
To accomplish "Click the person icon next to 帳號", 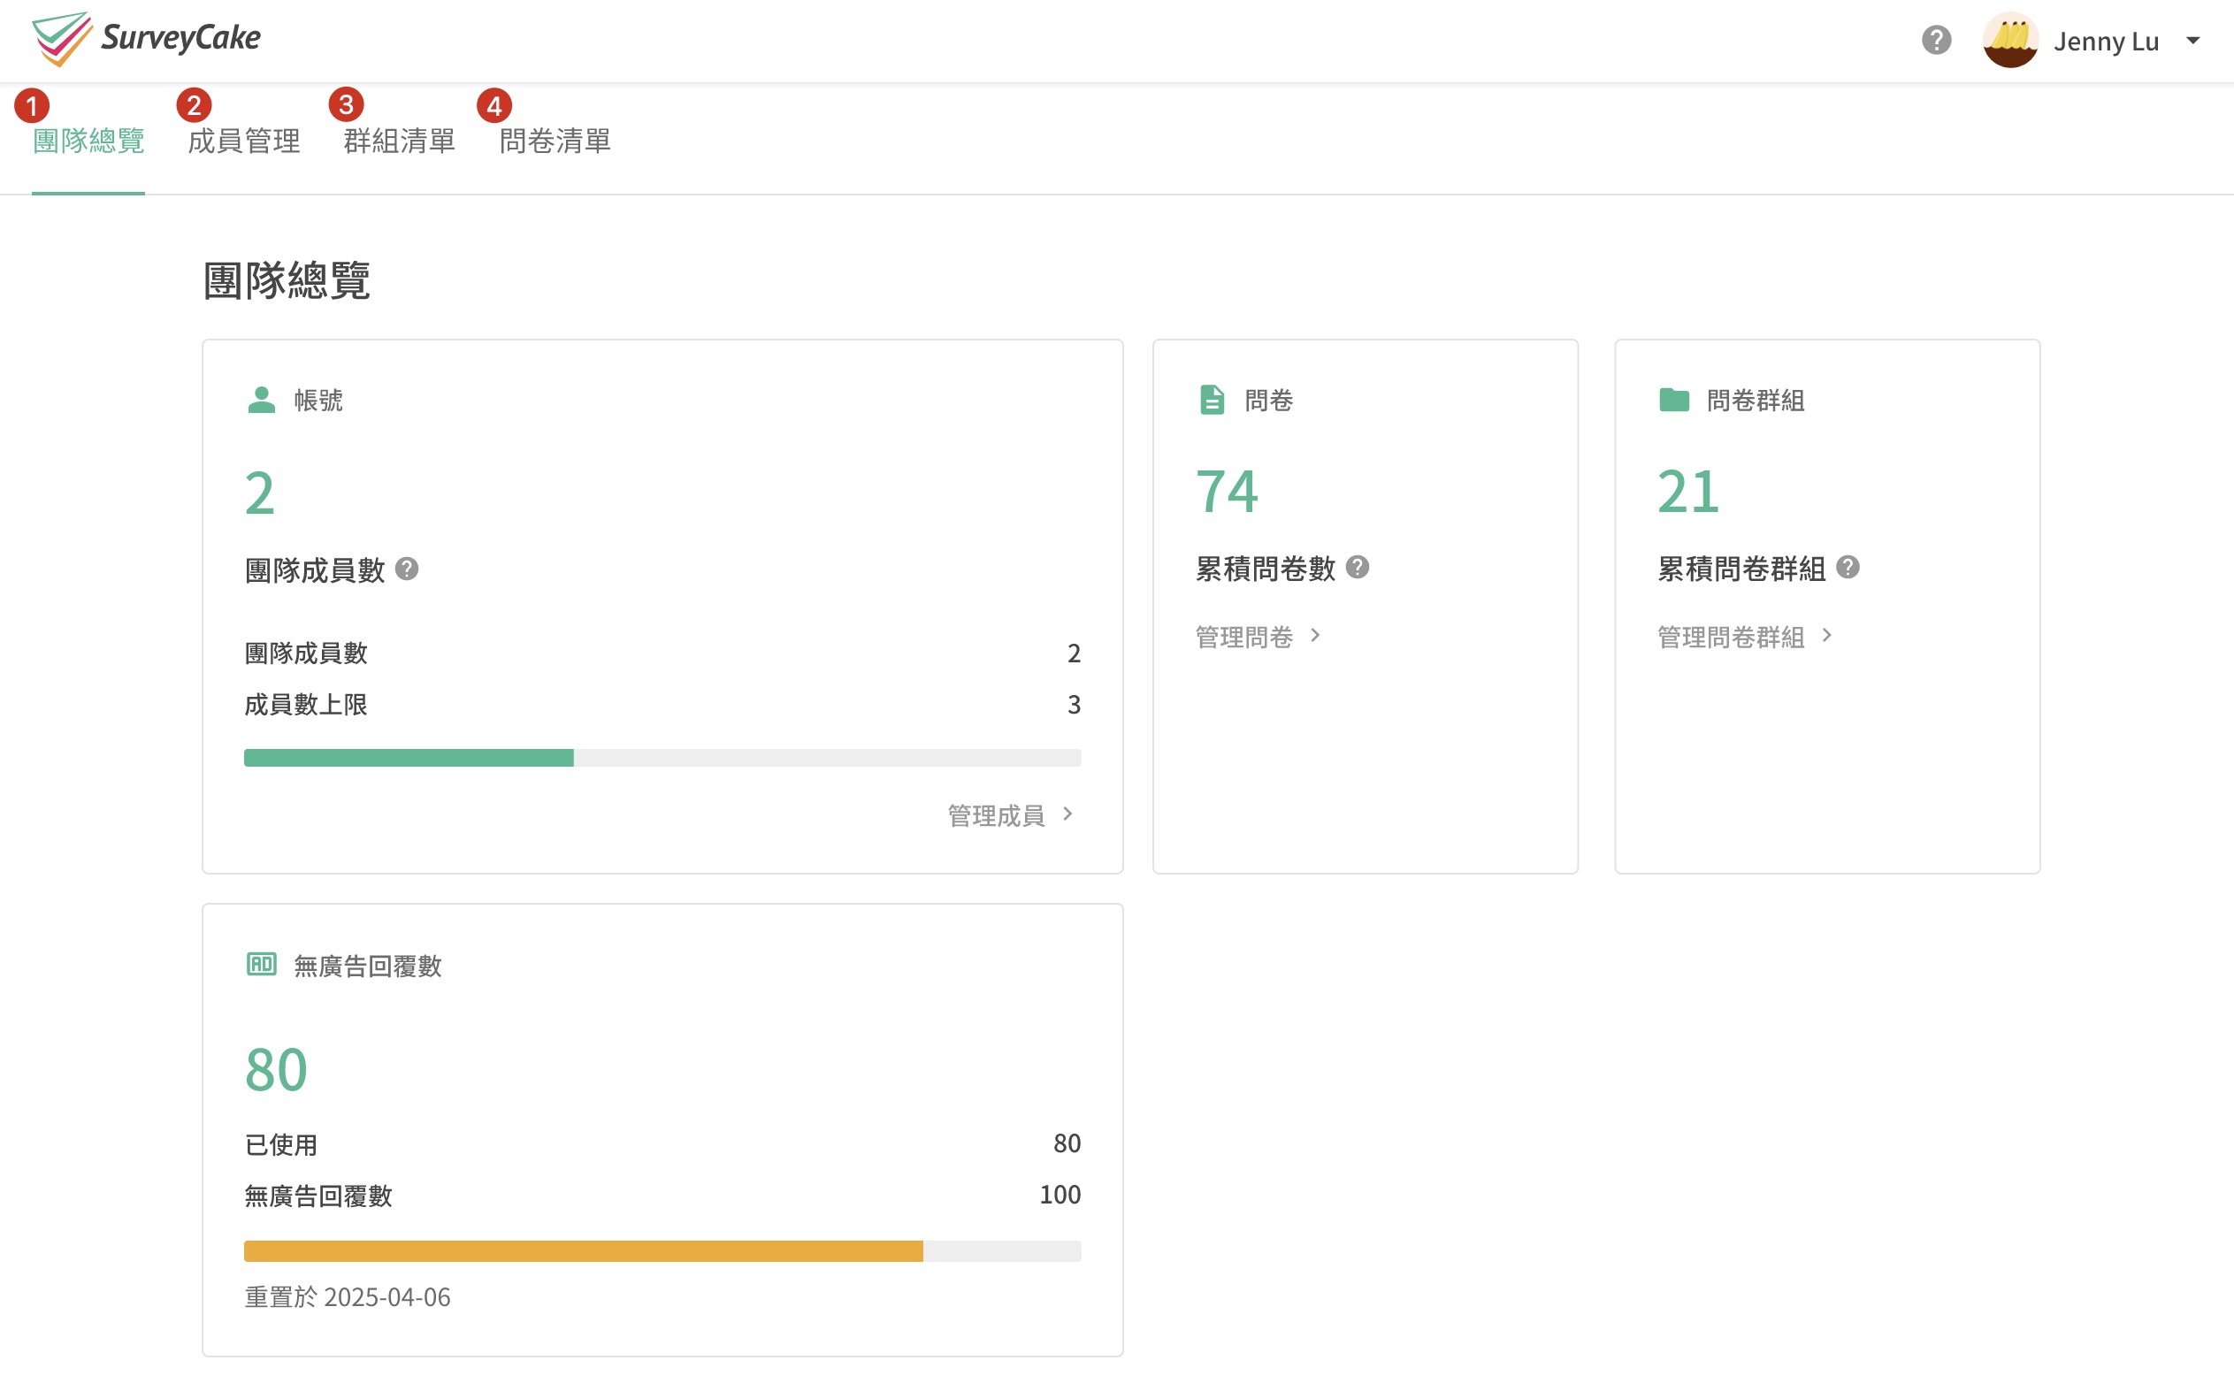I will 262,400.
